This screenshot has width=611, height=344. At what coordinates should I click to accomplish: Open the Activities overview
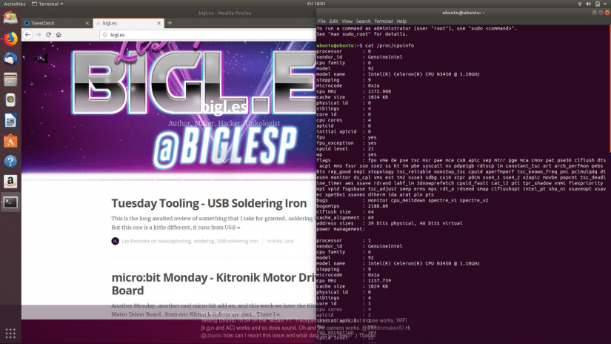tap(14, 4)
